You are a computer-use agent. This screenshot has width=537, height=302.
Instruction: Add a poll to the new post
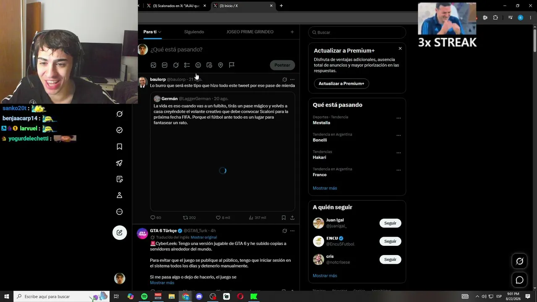187,65
